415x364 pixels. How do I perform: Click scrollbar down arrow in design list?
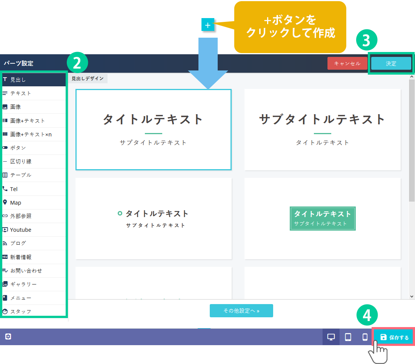[x=412, y=297]
